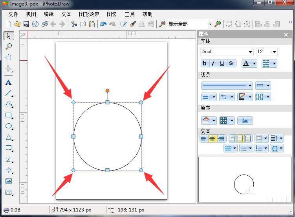Screen dimensions: 295x217
Task: Align text to the center
Action: click(213, 138)
